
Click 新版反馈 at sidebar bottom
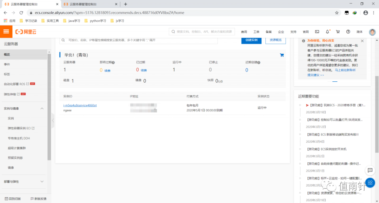pyautogui.click(x=39, y=199)
